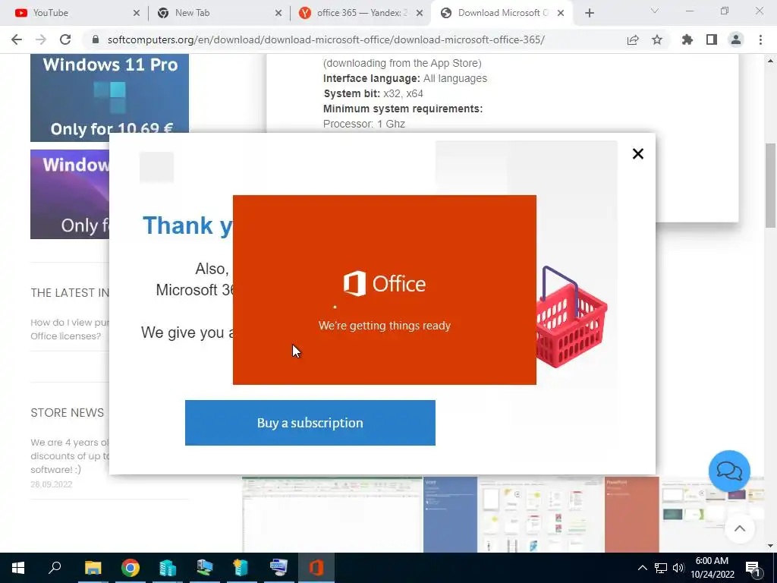777x583 pixels.
Task: Reload the current page
Action: pyautogui.click(x=65, y=39)
